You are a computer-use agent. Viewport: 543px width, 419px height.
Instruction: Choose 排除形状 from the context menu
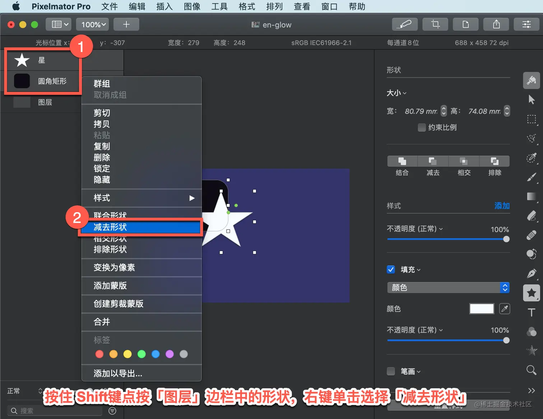pos(141,250)
